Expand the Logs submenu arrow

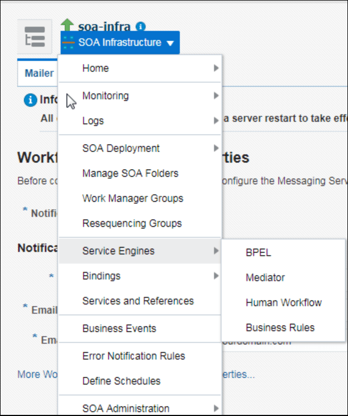coord(216,121)
